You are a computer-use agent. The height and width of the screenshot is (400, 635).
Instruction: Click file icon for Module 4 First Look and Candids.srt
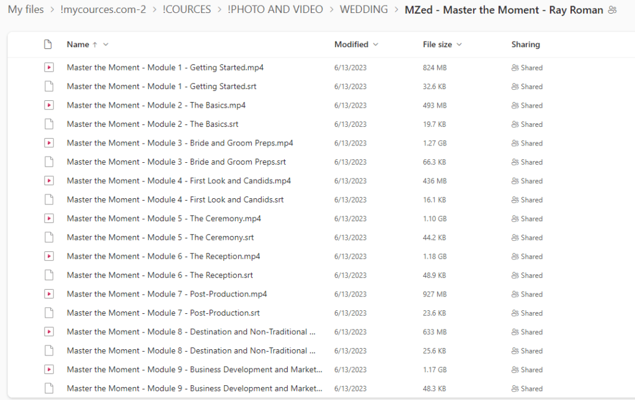49,199
